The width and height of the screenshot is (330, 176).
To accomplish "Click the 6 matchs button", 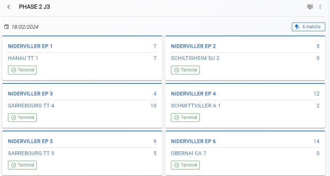I will (308, 27).
